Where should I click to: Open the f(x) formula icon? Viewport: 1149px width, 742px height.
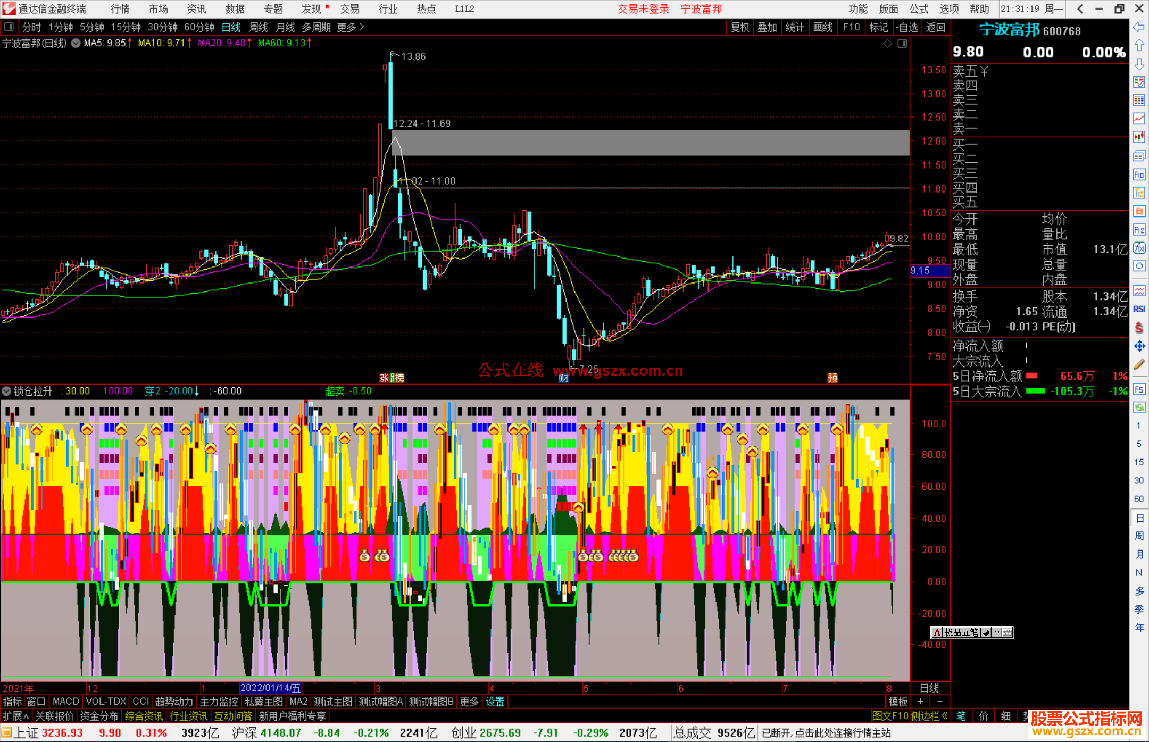click(1139, 248)
